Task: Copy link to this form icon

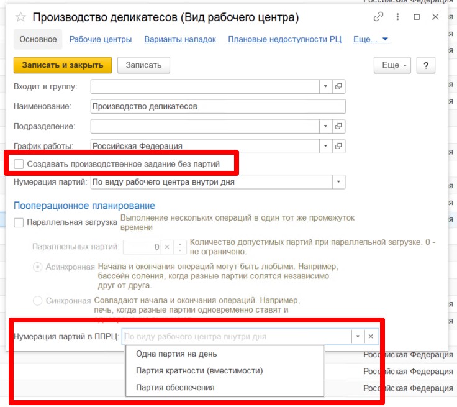Action: (378, 17)
